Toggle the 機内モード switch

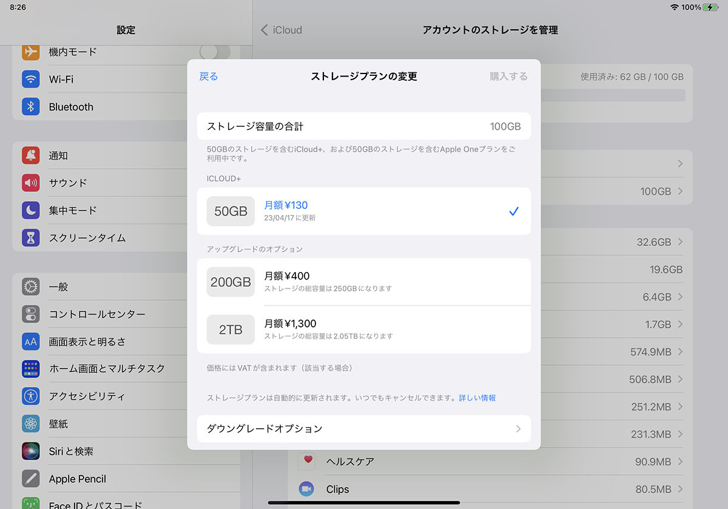(215, 52)
